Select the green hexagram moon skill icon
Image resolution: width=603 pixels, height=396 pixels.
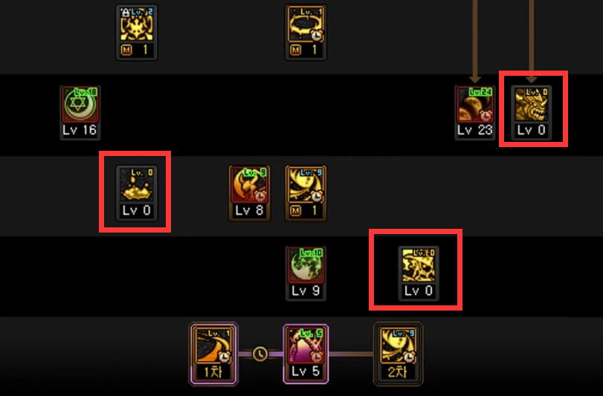80,104
